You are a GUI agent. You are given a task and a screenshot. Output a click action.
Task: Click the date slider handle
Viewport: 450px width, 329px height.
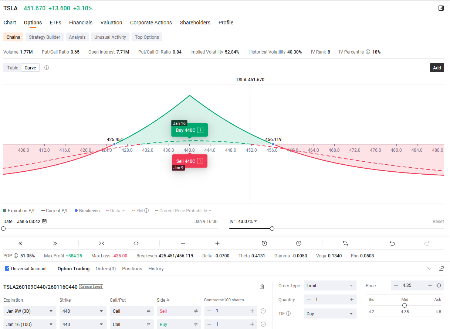(x=3, y=229)
